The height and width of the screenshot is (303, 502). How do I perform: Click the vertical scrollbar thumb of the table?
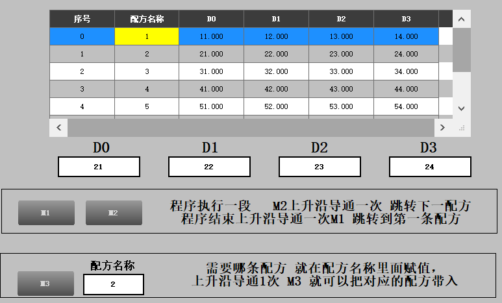point(461,50)
